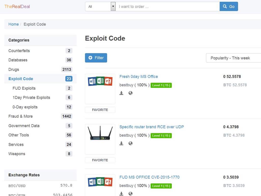This screenshot has height=196, width=261.
Task: Open bestbuy vendor on Fresh 0day MS Office
Action: pos(126,85)
